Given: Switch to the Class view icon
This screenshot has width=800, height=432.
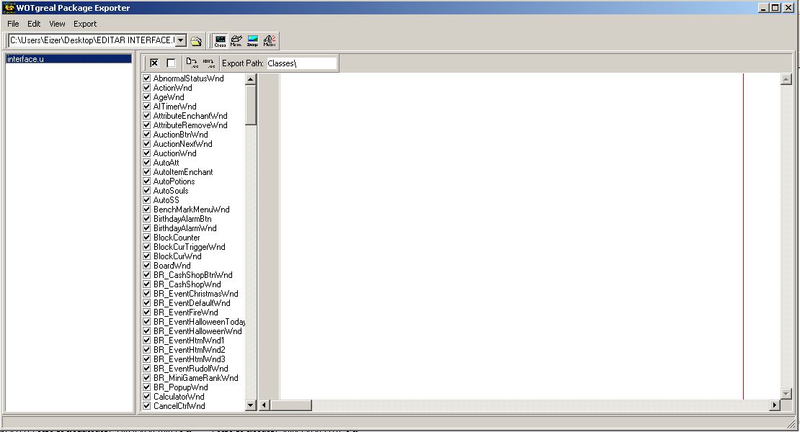Looking at the screenshot, I should point(221,41).
